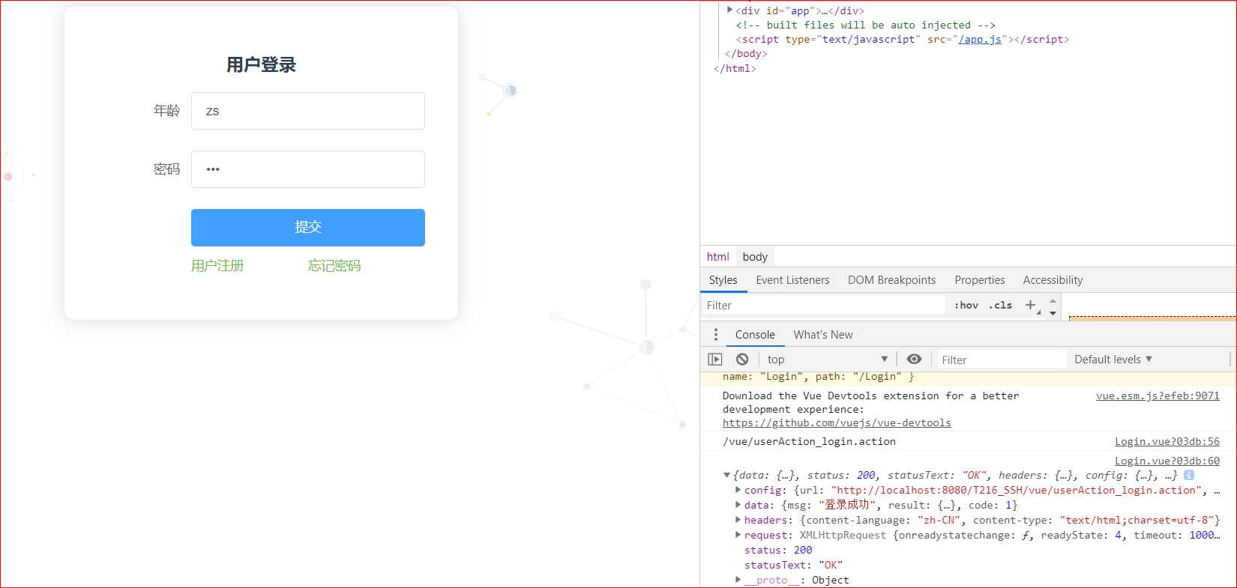Viewport: 1237px width, 588px height.
Task: Open the vue-devtools GitHub link
Action: pos(837,423)
